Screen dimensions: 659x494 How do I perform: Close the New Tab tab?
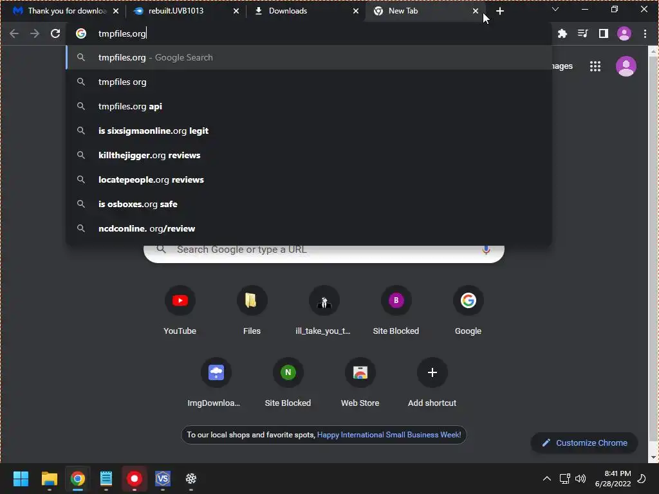[476, 11]
